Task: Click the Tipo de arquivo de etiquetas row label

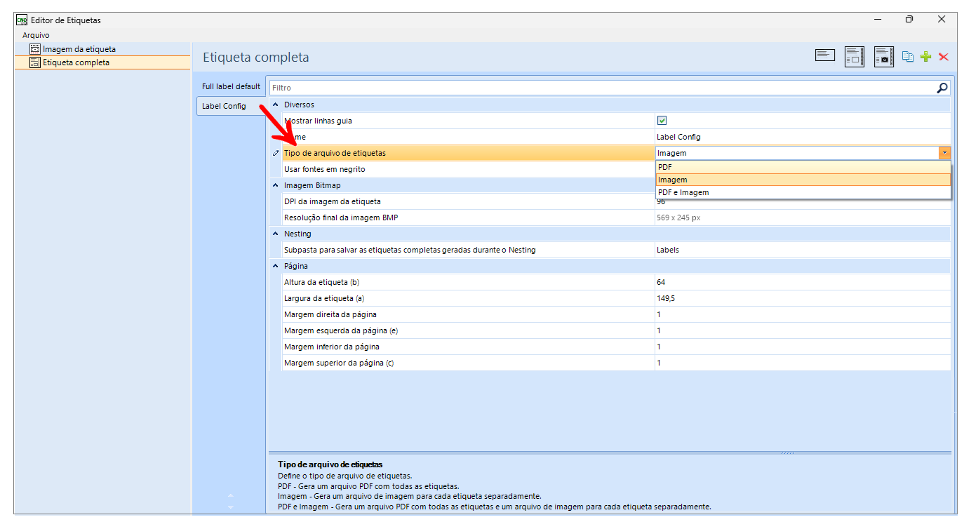Action: 335,153
